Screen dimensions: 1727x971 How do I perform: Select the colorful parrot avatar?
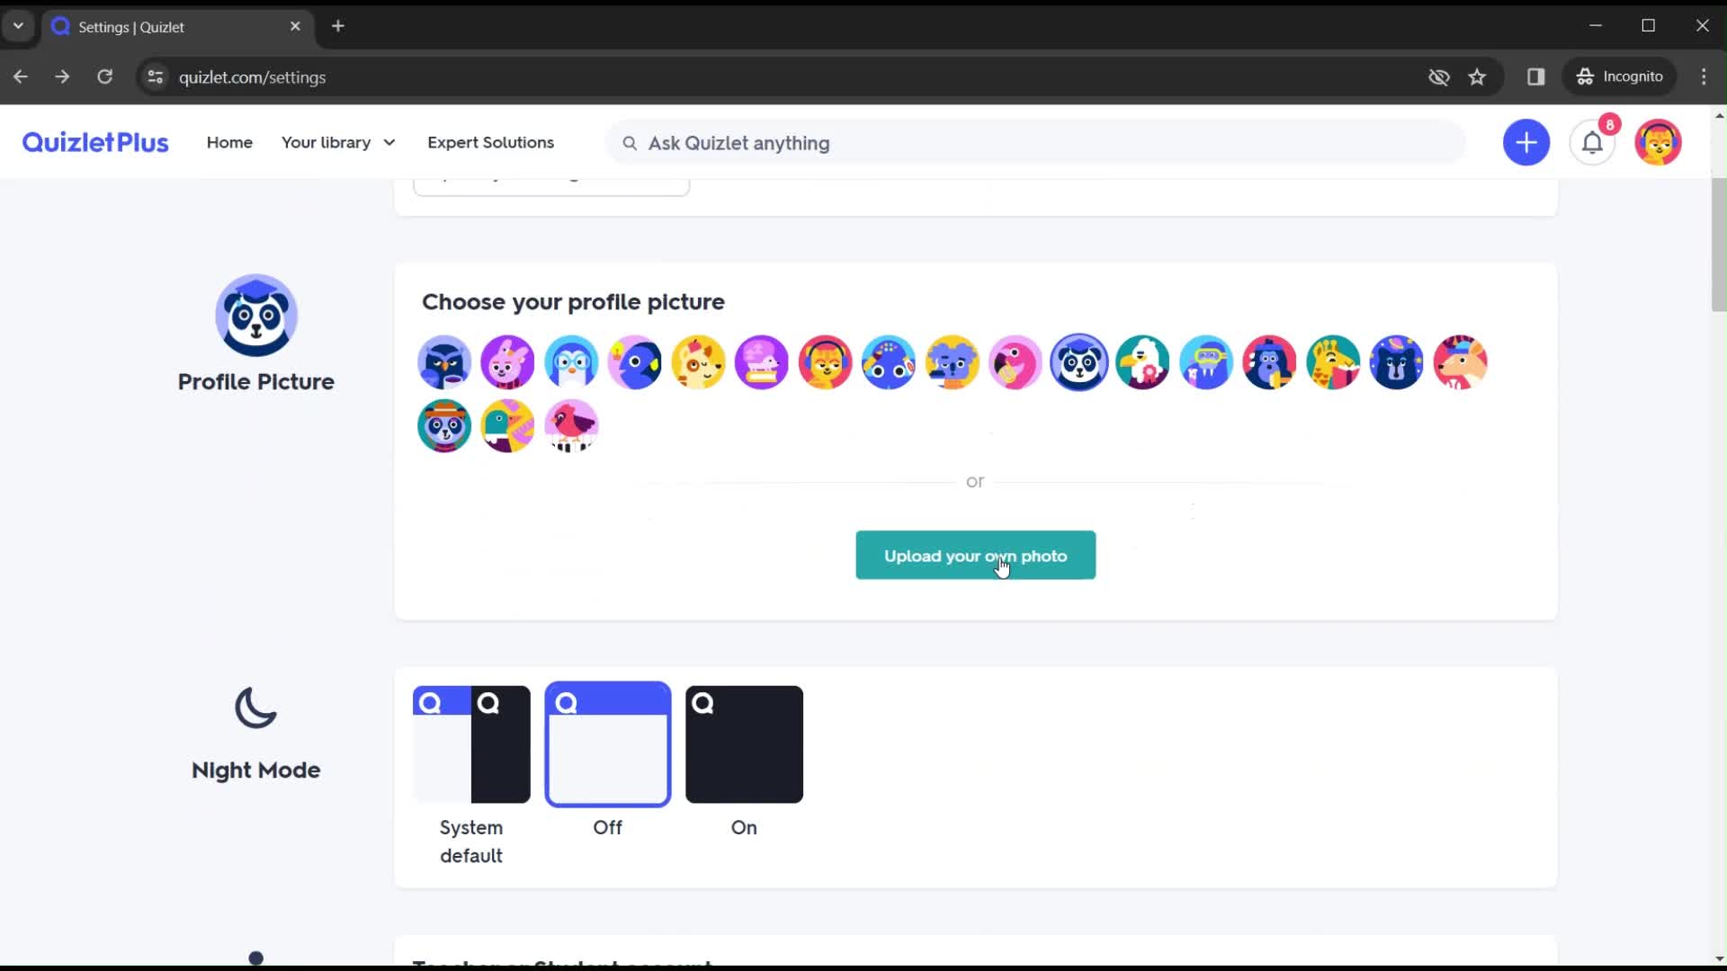(507, 424)
